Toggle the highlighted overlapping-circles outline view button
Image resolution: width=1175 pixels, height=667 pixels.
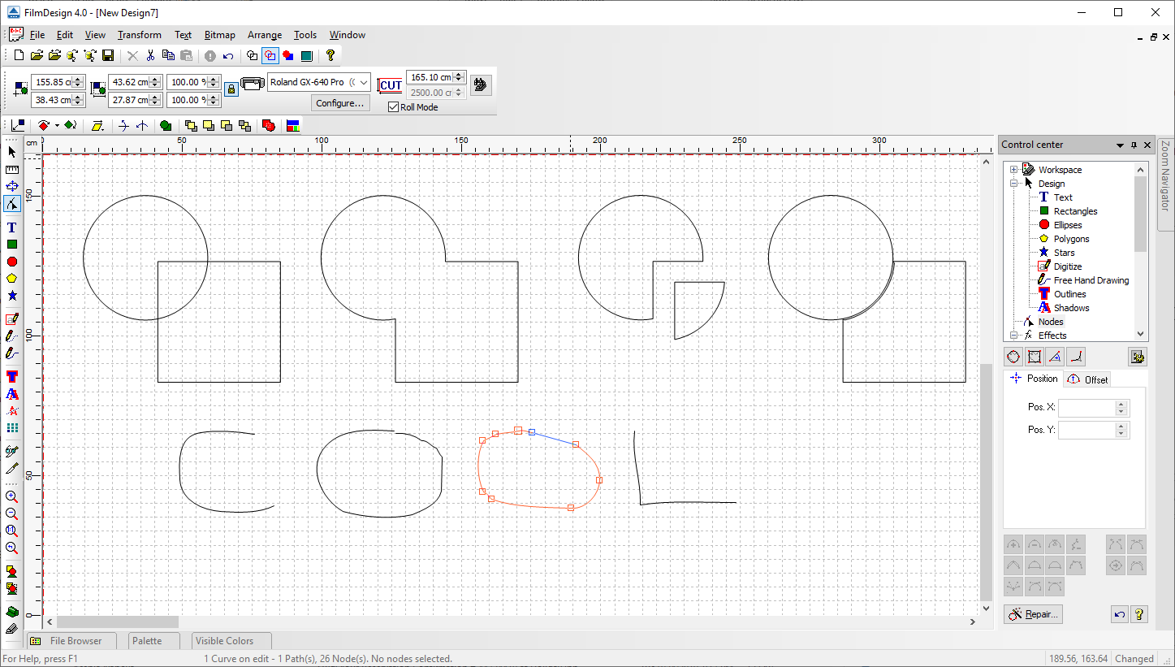(270, 56)
